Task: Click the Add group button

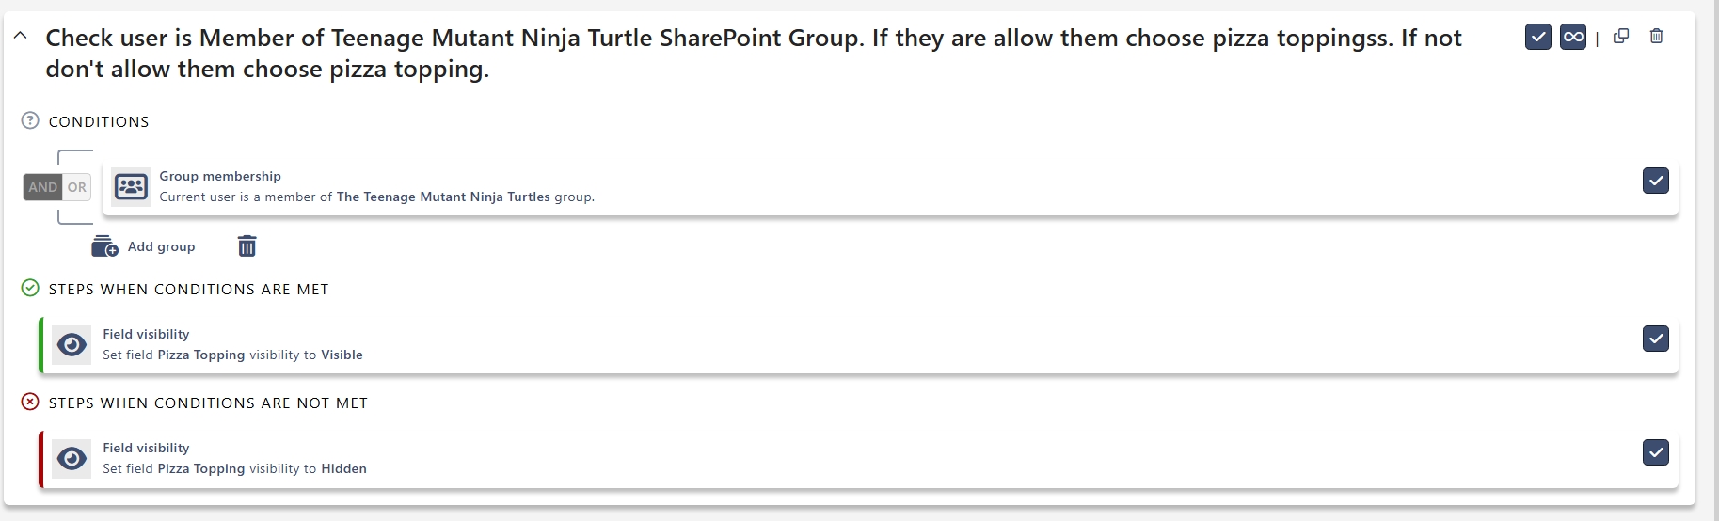Action: 144,246
